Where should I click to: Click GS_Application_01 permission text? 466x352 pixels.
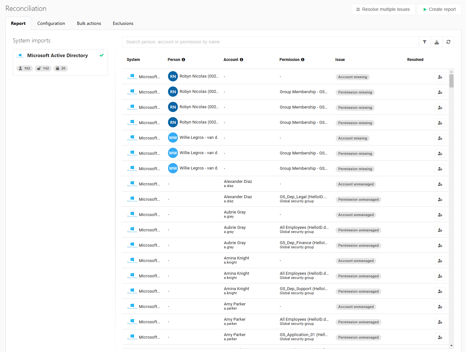click(304, 335)
